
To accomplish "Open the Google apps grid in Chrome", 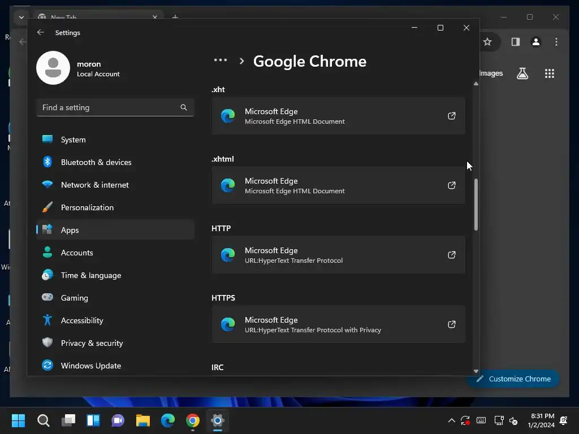I will (550, 73).
